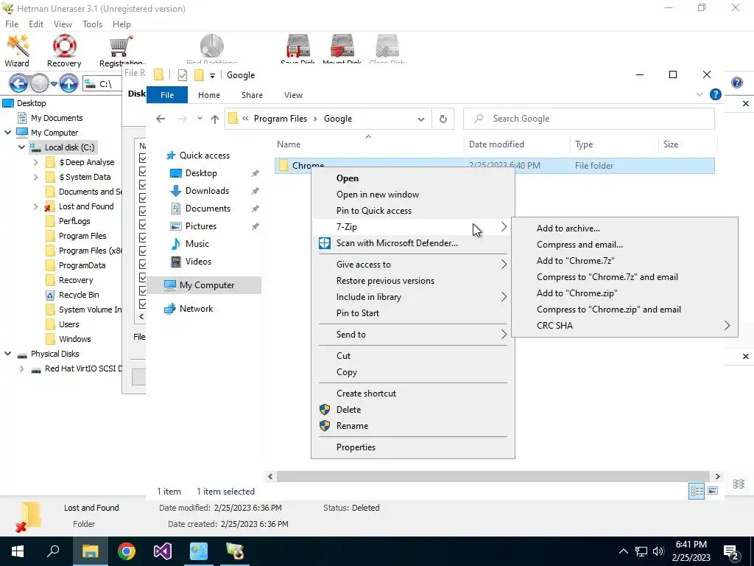Image resolution: width=754 pixels, height=566 pixels.
Task: Switch to the Explorer Share tab
Action: [252, 95]
